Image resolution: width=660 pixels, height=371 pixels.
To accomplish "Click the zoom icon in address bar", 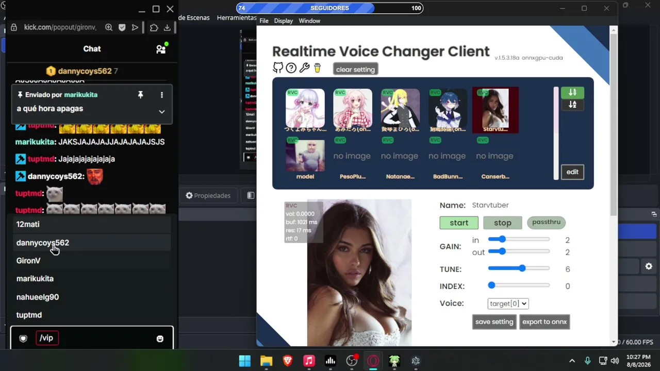I will pyautogui.click(x=109, y=27).
